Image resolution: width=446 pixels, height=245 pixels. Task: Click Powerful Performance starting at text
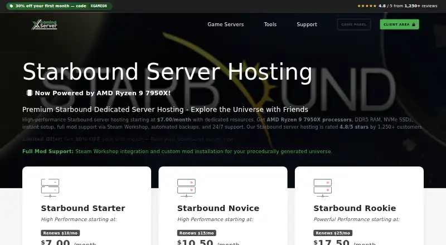[356, 219]
